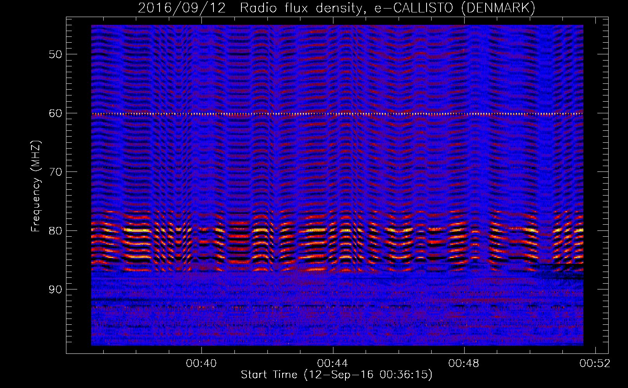
Task: Click the dotted white line at 60 MHz
Action: (x=337, y=114)
